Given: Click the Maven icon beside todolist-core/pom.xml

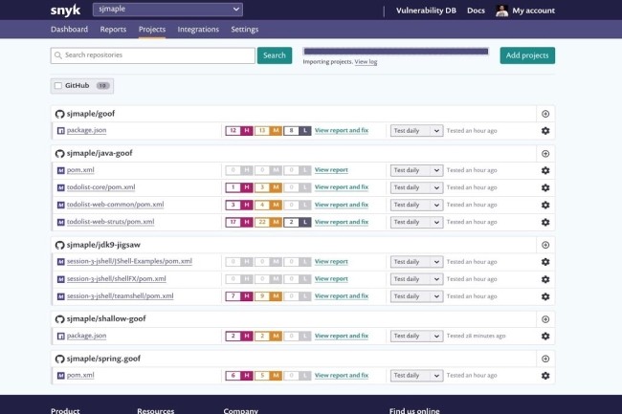Looking at the screenshot, I should [60, 187].
